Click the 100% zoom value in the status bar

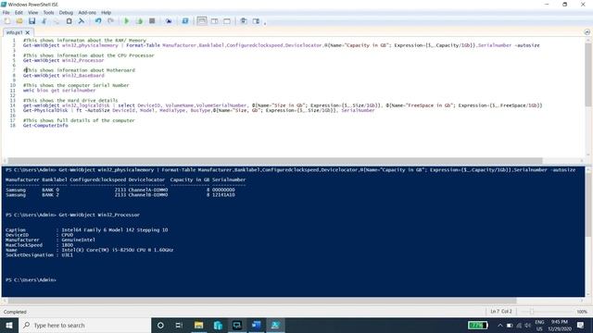(x=582, y=312)
